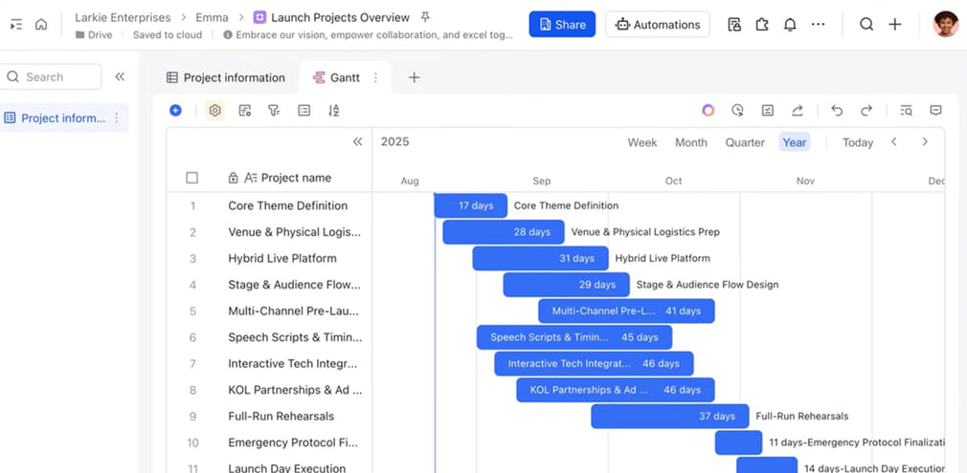The width and height of the screenshot is (967, 473).
Task: Click the sort icon in Gantt toolbar
Action: point(333,111)
